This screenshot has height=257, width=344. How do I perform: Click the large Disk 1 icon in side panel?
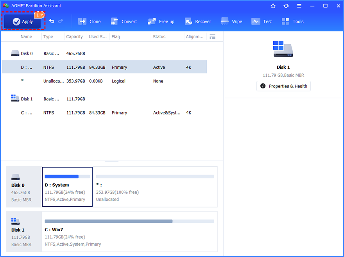click(x=283, y=49)
